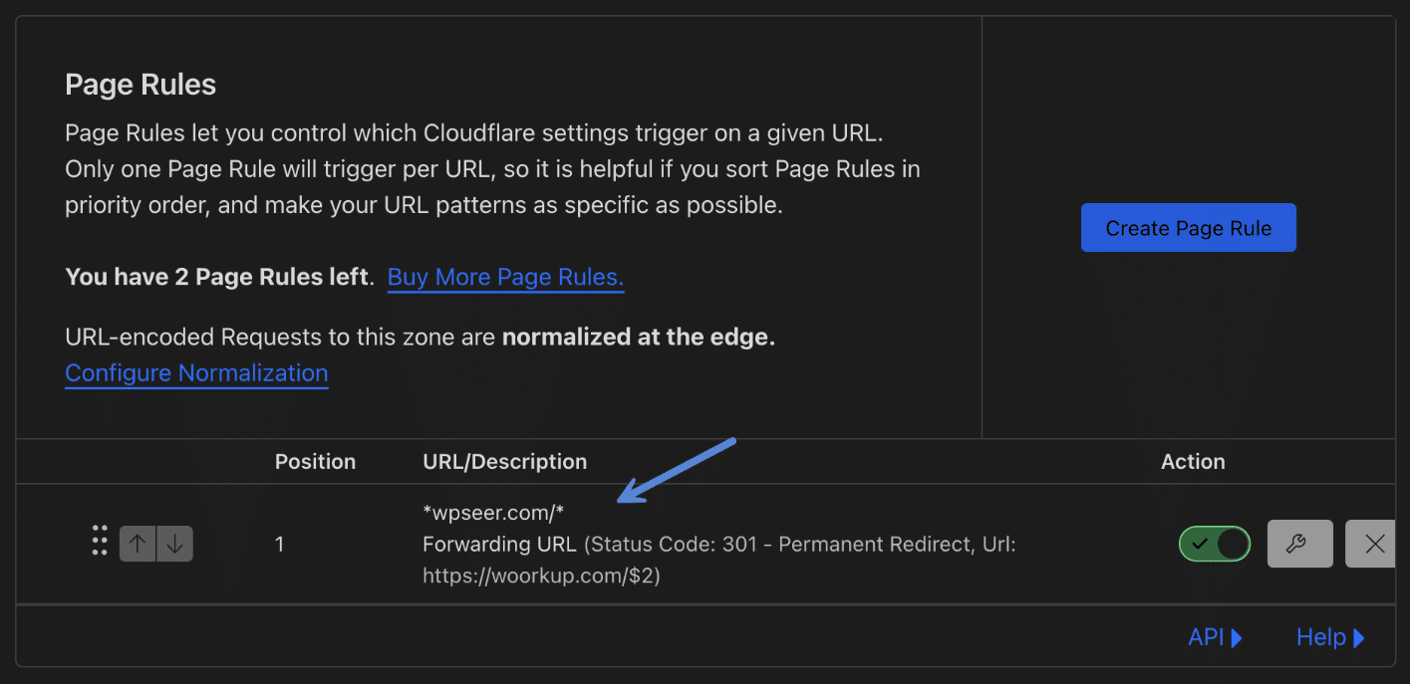Disable the wpseer.com forwarding rule toggle

coord(1214,544)
